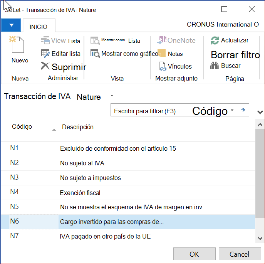Click the Vínculos links icon
265x264 pixels.
pyautogui.click(x=162, y=66)
